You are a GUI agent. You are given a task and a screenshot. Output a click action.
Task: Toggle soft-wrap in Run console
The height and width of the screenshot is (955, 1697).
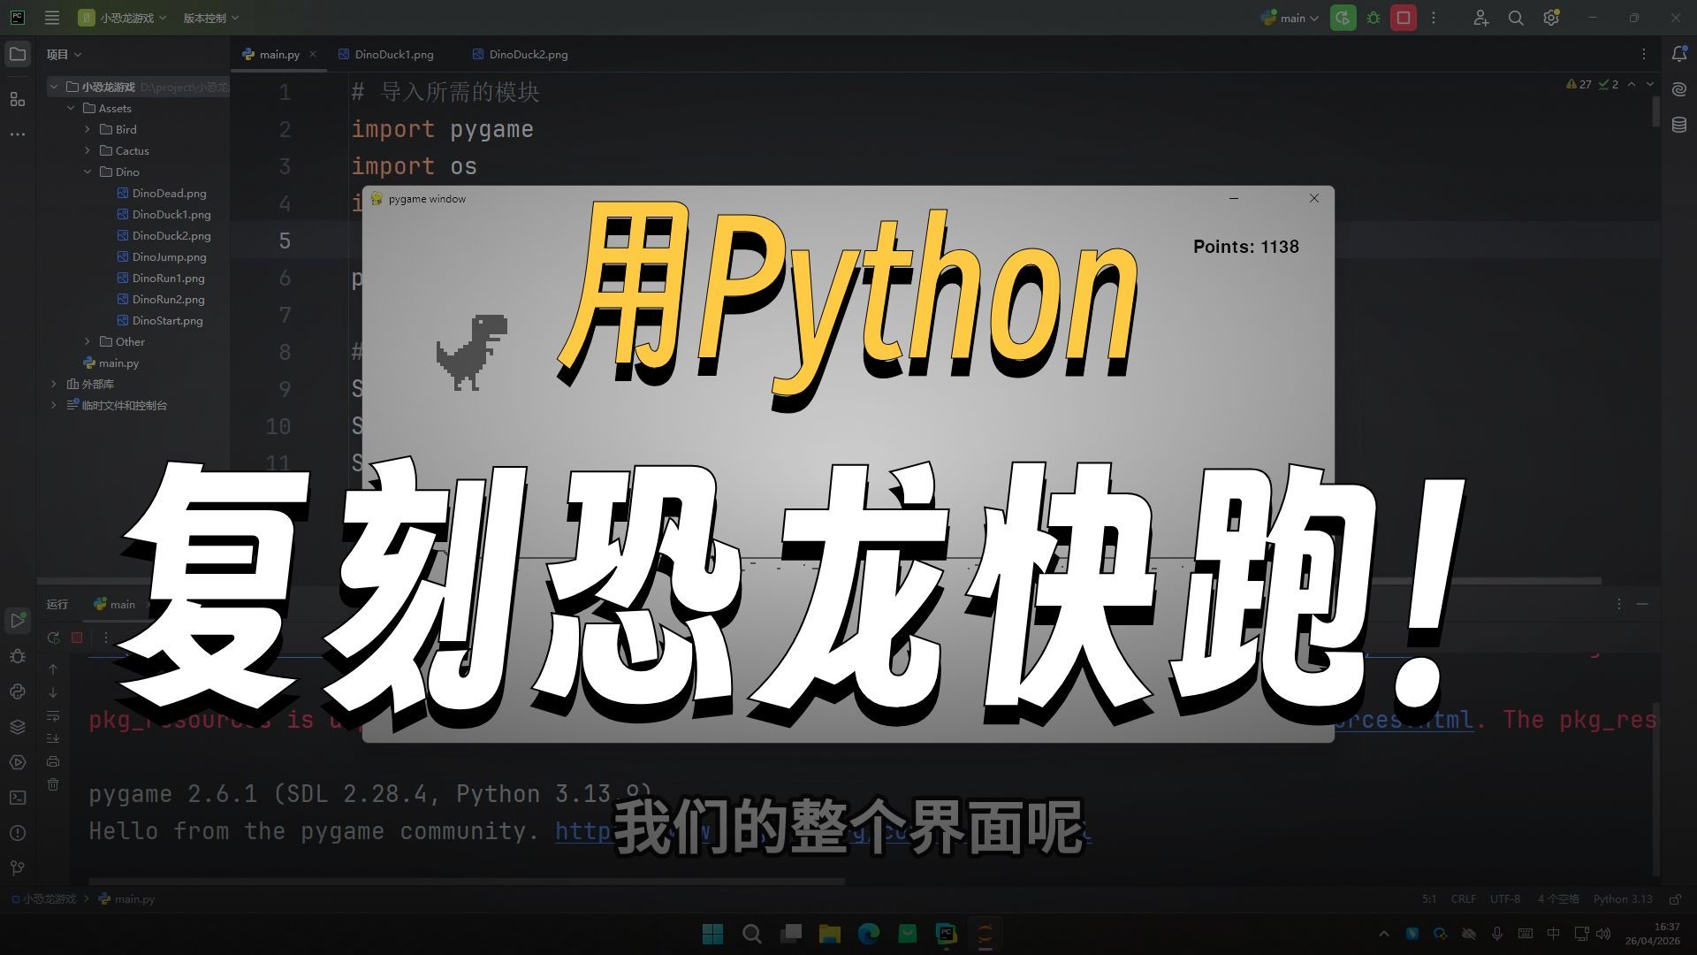53,715
